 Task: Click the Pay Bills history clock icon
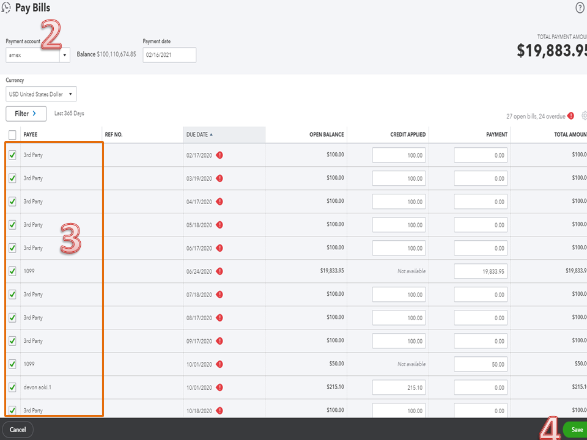(6, 8)
